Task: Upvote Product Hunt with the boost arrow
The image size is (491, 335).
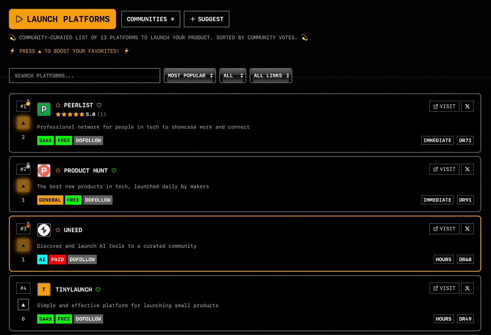Action: click(x=23, y=186)
